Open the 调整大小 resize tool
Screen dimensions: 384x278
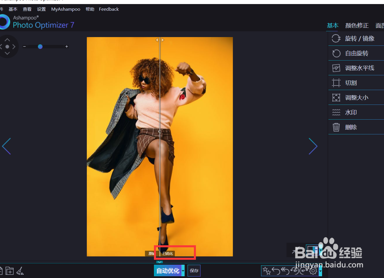pyautogui.click(x=356, y=98)
